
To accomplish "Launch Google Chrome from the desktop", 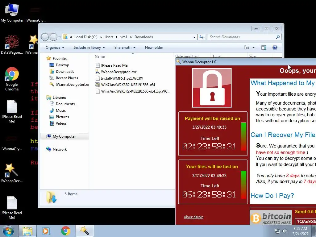I will [x=12, y=79].
